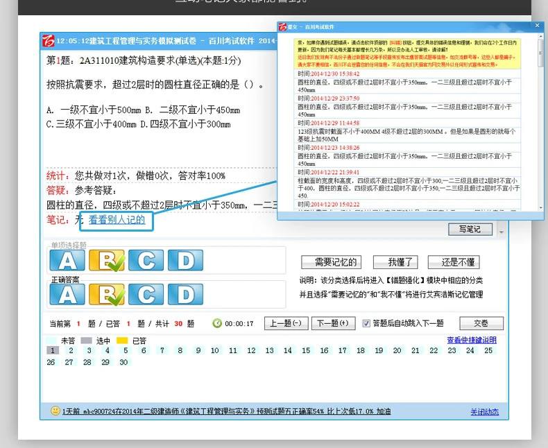Jump to question number 8
The height and width of the screenshot is (448, 548).
click(x=180, y=350)
